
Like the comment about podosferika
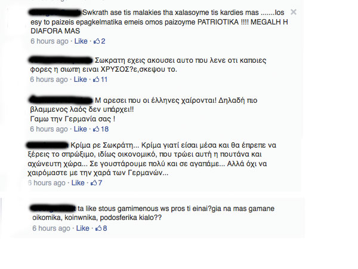(82, 228)
